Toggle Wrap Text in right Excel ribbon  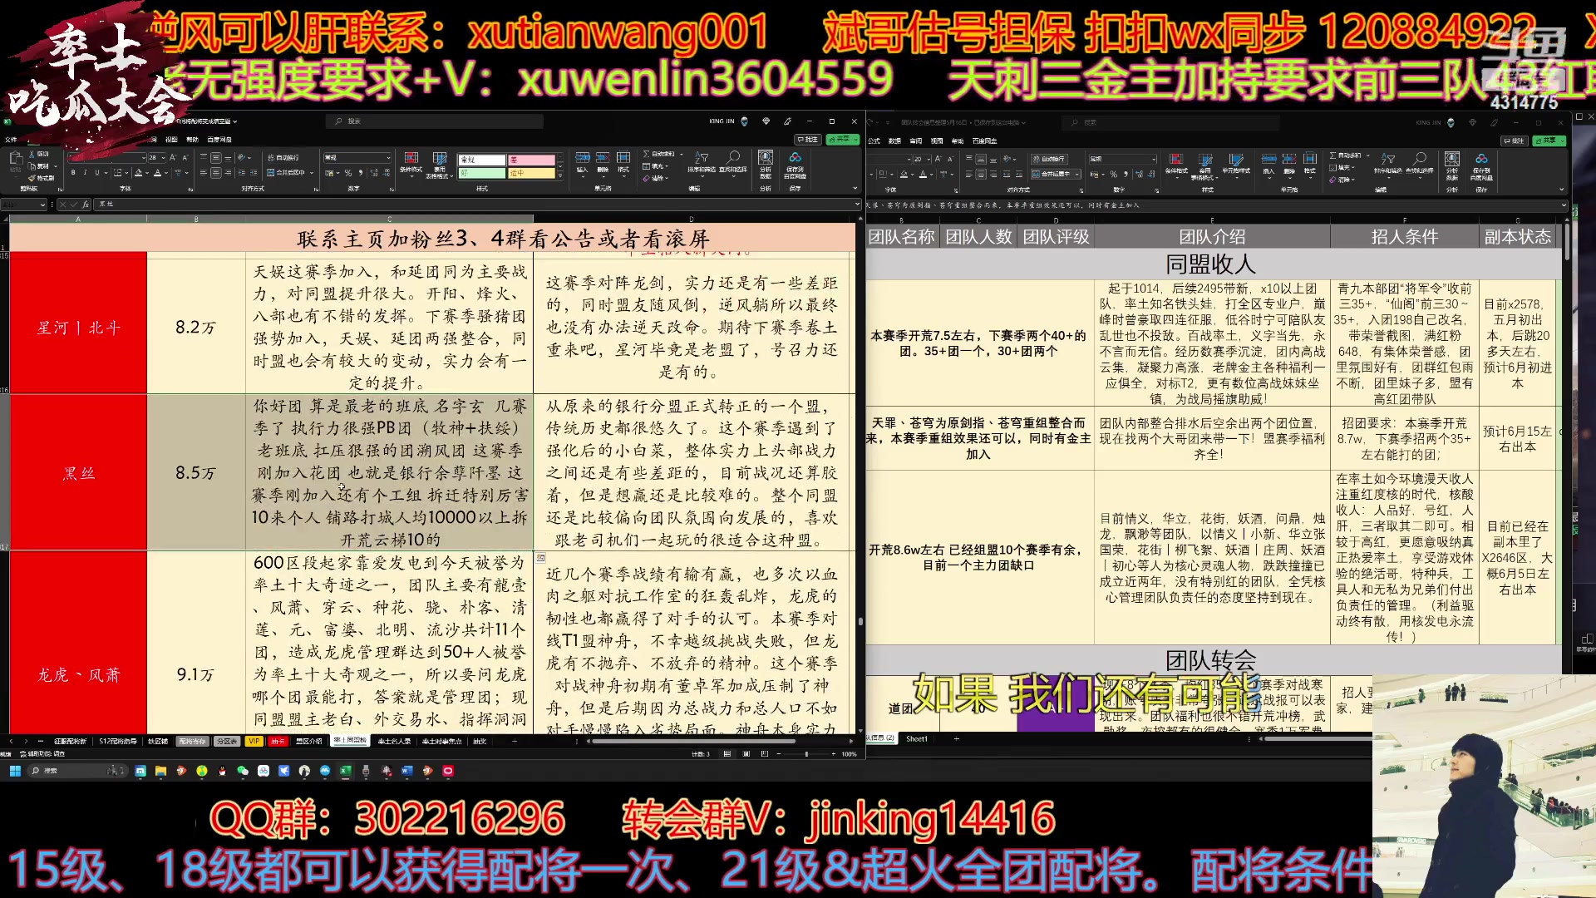point(1049,159)
